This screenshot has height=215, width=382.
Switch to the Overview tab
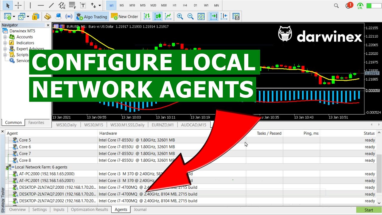point(18,210)
